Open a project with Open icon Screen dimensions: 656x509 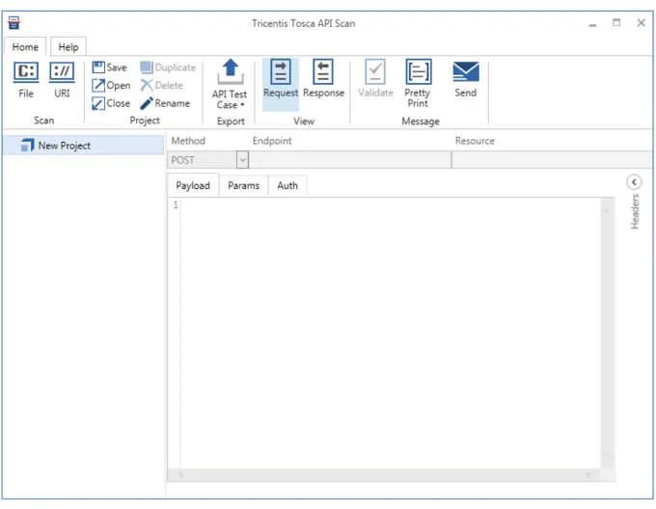[x=111, y=86]
